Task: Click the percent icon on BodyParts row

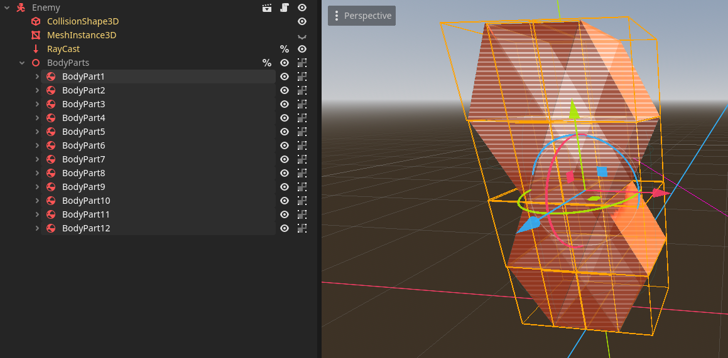Action: [x=267, y=63]
